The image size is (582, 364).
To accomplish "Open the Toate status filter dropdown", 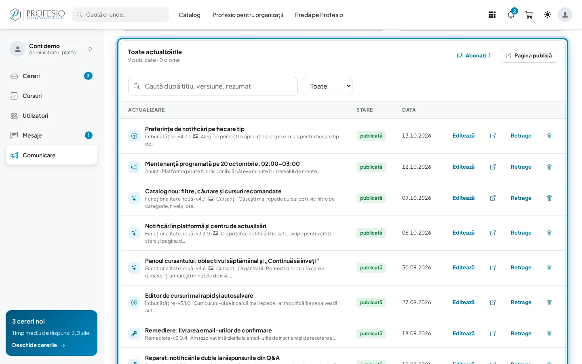I will (x=327, y=86).
